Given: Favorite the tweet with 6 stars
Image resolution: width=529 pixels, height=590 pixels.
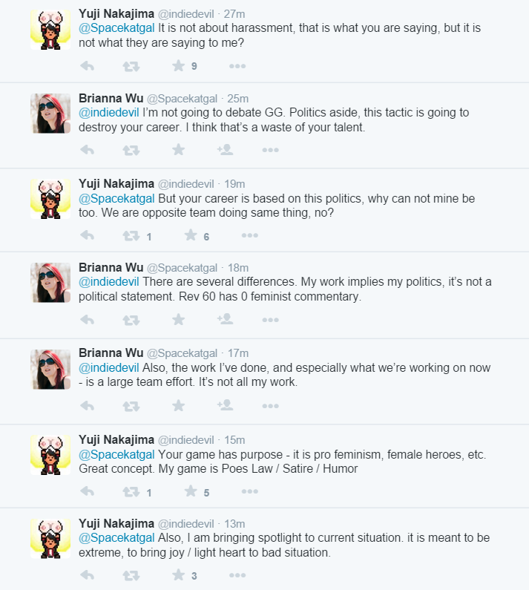Looking at the screenshot, I should click(191, 235).
